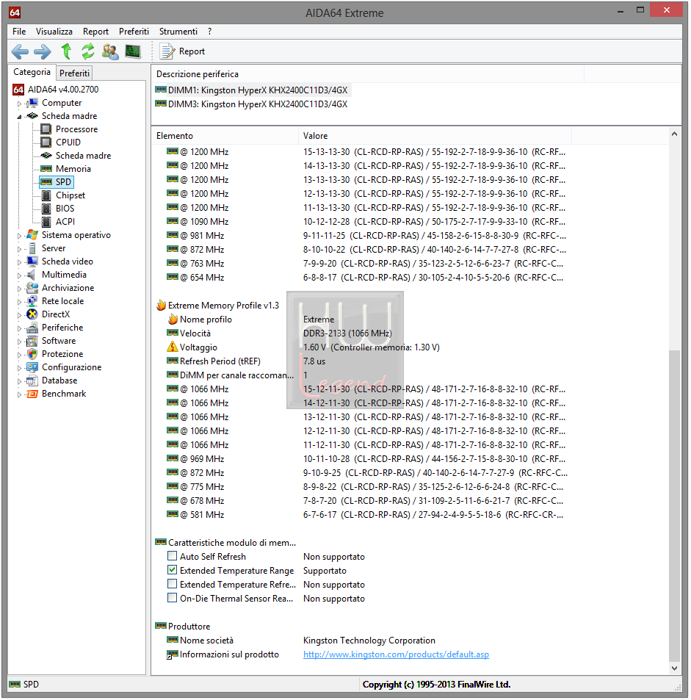The width and height of the screenshot is (691, 700).
Task: Click the DirectX icon in category tree
Action: tap(32, 314)
